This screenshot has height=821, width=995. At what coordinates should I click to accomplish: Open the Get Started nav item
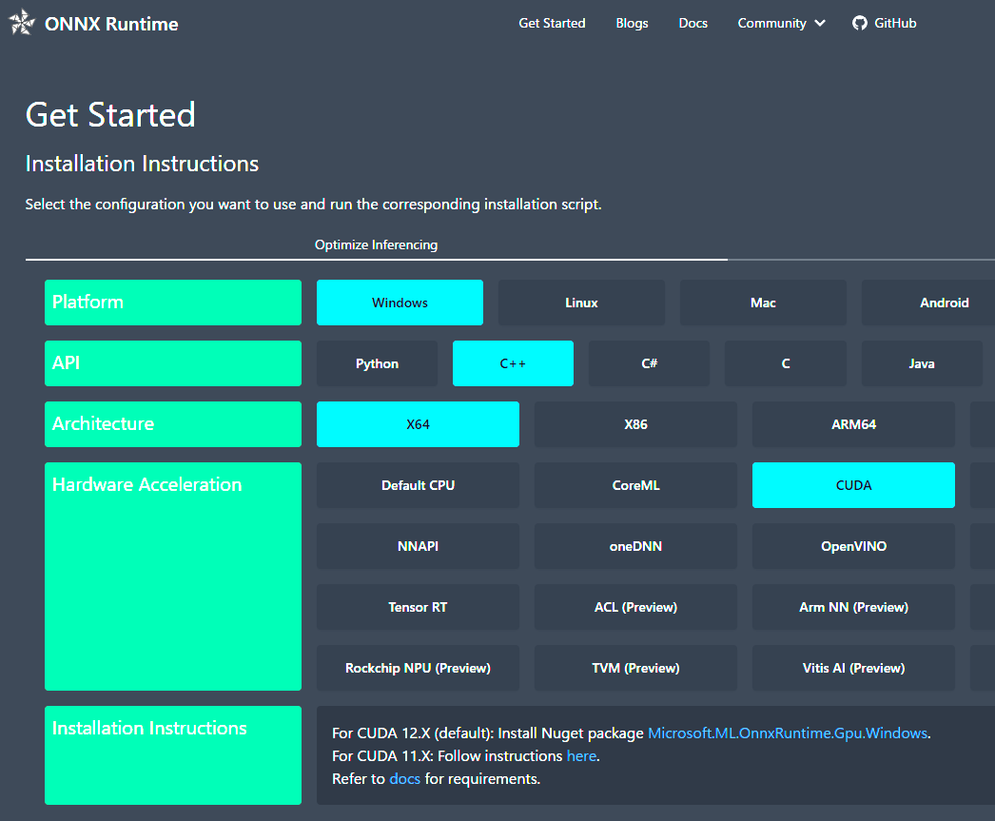click(x=552, y=24)
